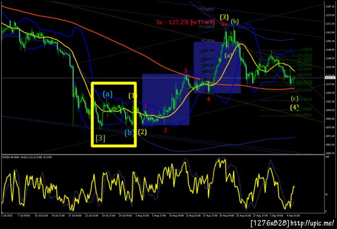Select the red wave number 3
The image size is (337, 229).
[185, 71]
